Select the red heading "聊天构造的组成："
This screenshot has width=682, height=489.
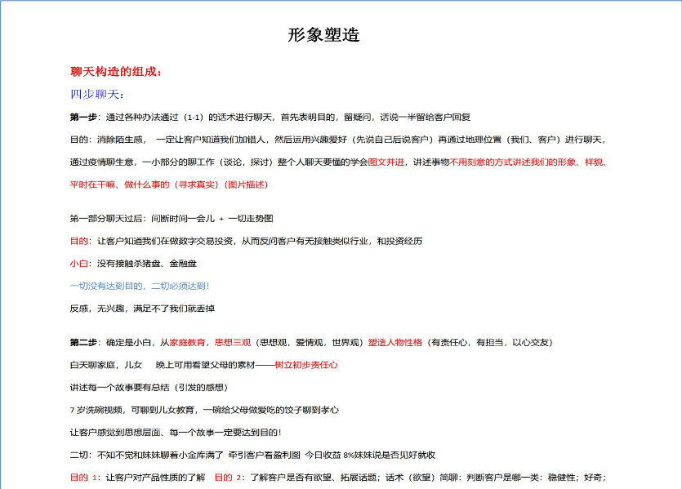coord(116,72)
